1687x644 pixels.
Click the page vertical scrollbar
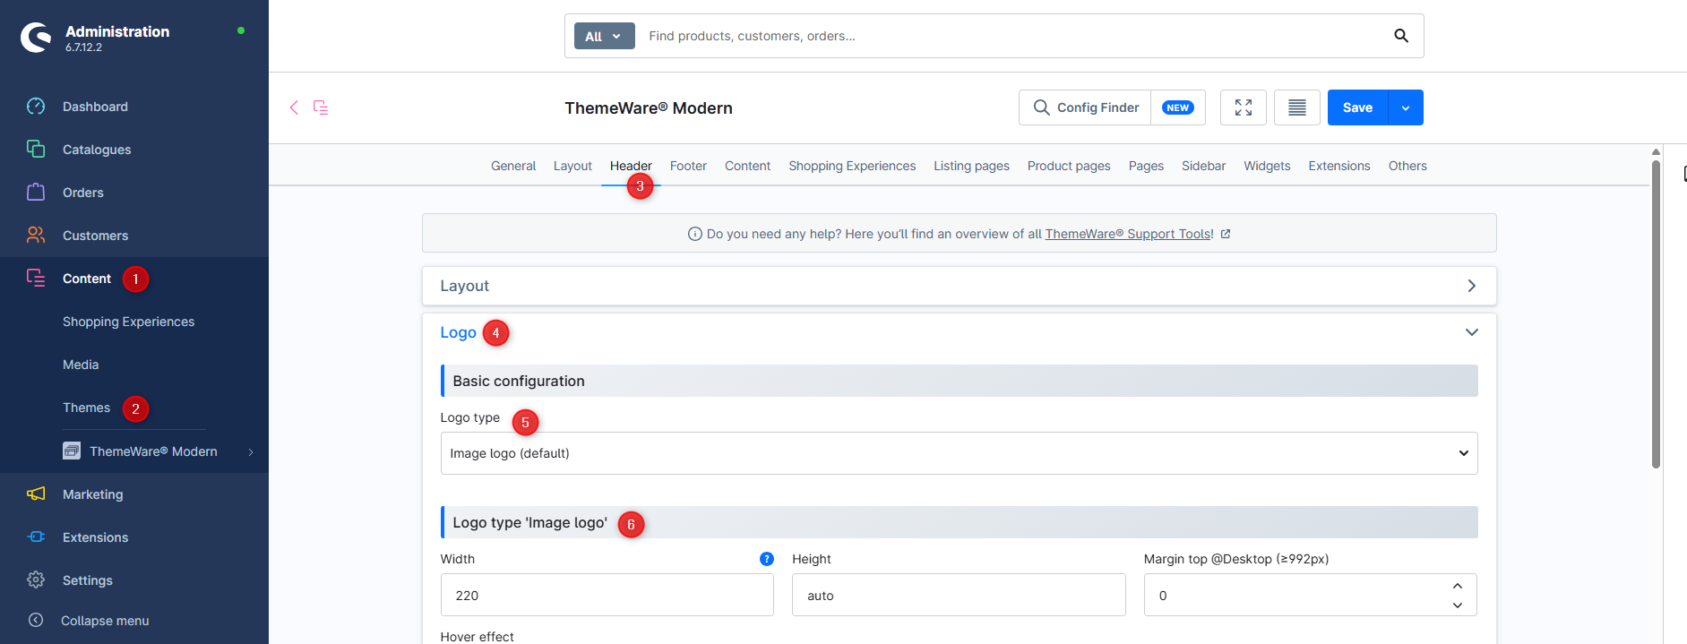(1656, 313)
